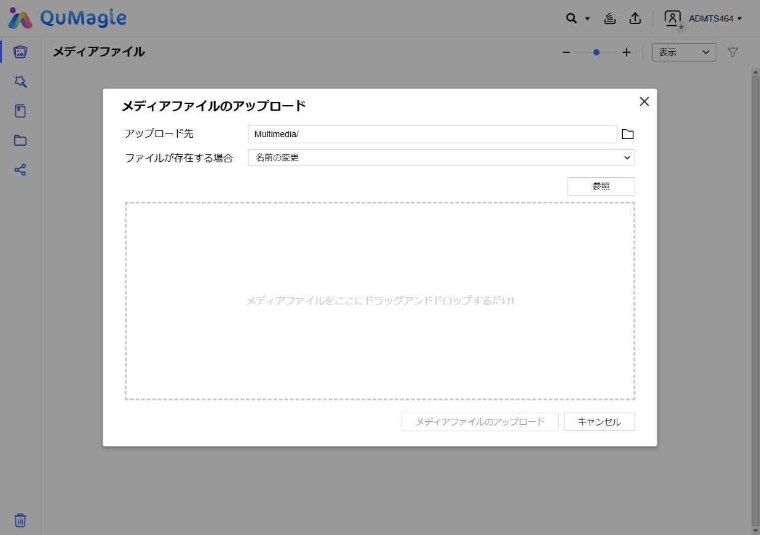Open the albums sidebar icon
Screen dimensions: 760x535
pos(20,111)
